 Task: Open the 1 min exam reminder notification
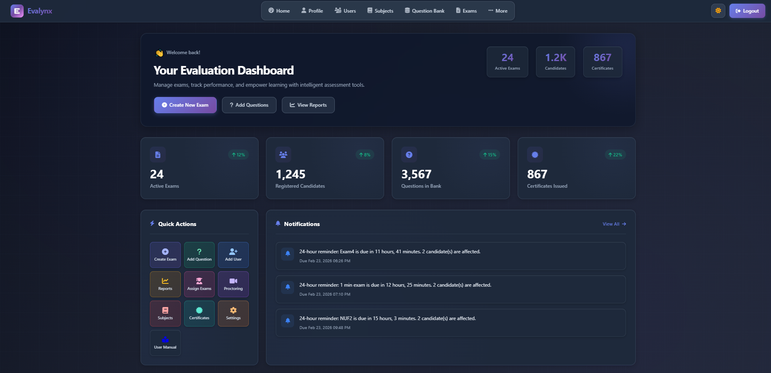click(x=451, y=289)
